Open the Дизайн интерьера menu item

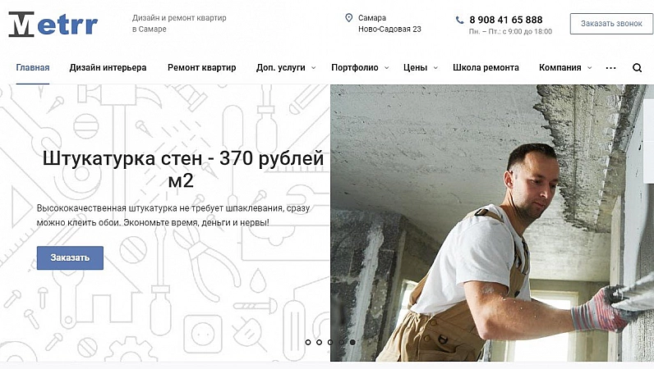click(x=108, y=67)
